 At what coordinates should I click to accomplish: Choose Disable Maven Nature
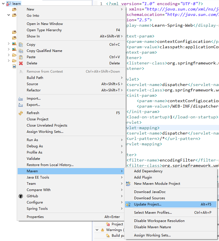pyautogui.click(x=152, y=227)
